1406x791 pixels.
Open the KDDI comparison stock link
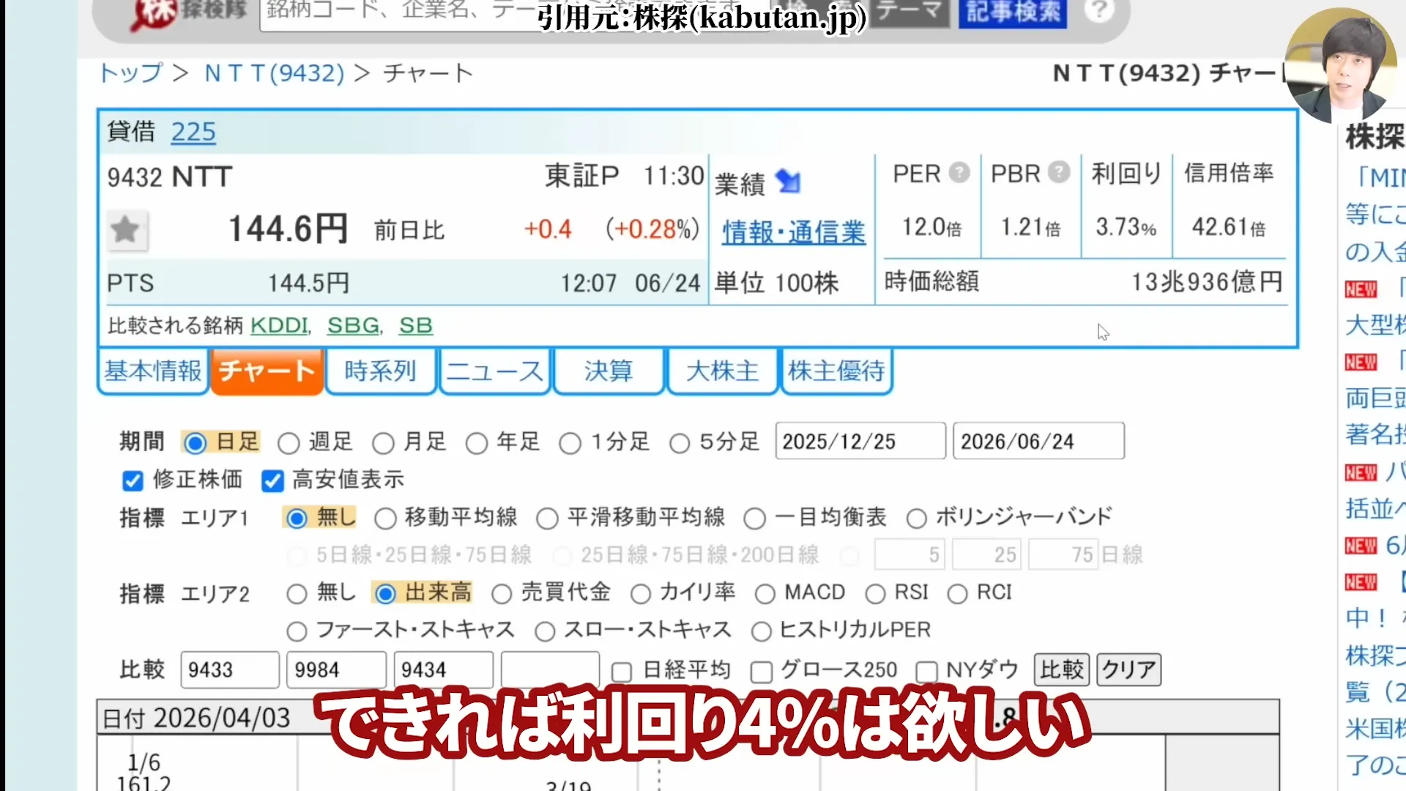click(280, 325)
